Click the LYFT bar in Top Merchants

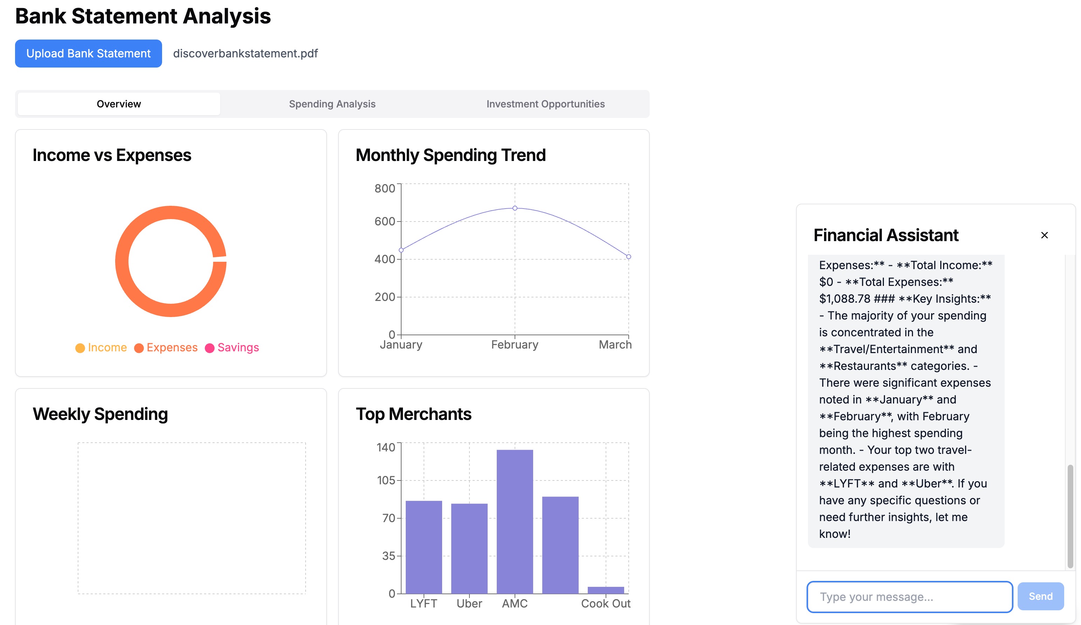tap(424, 547)
